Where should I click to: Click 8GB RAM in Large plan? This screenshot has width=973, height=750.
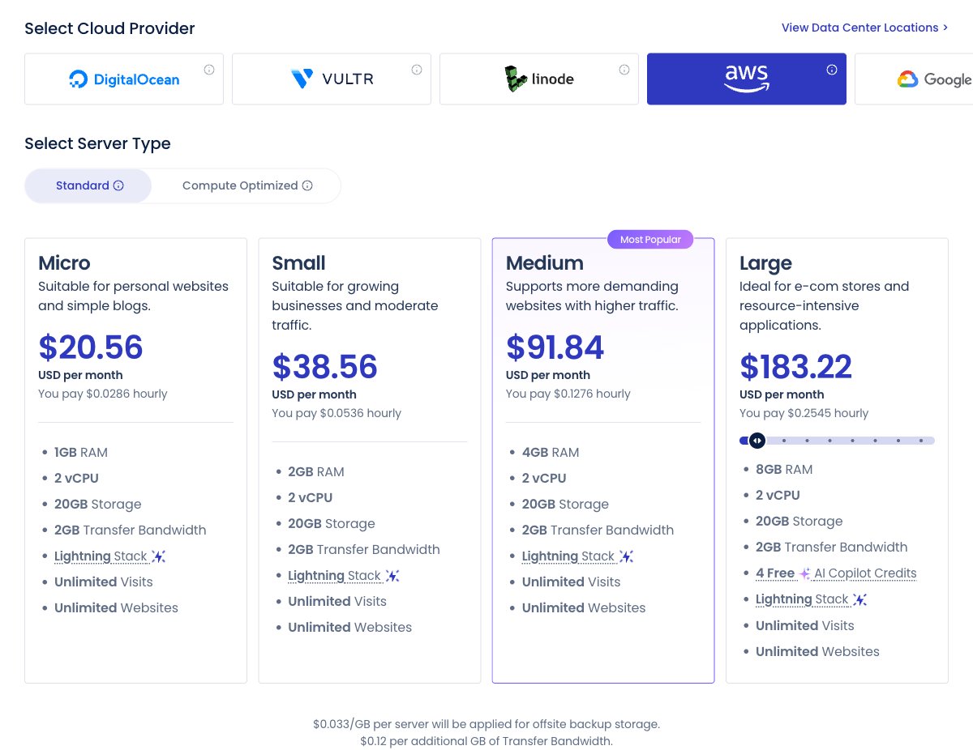click(x=784, y=470)
